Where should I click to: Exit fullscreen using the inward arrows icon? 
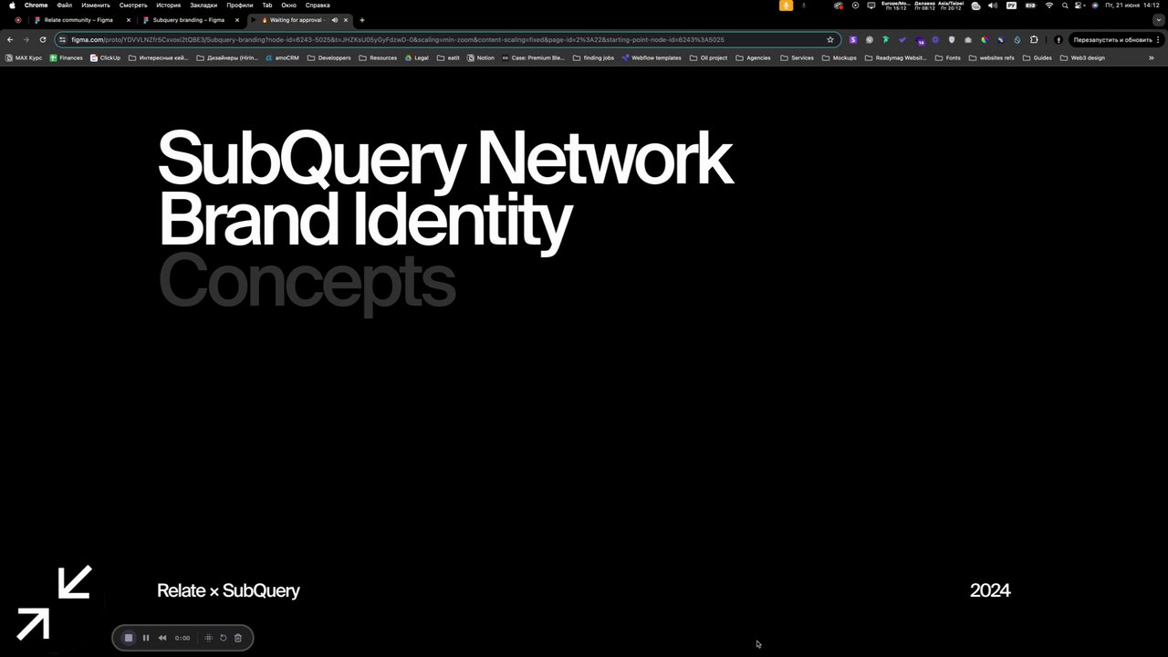coord(55,603)
